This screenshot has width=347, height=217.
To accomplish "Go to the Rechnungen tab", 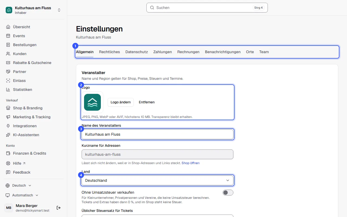I will (x=188, y=52).
